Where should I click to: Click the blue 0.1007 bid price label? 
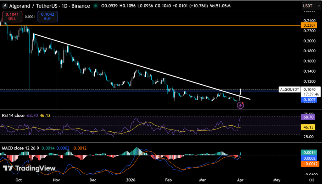[309, 100]
